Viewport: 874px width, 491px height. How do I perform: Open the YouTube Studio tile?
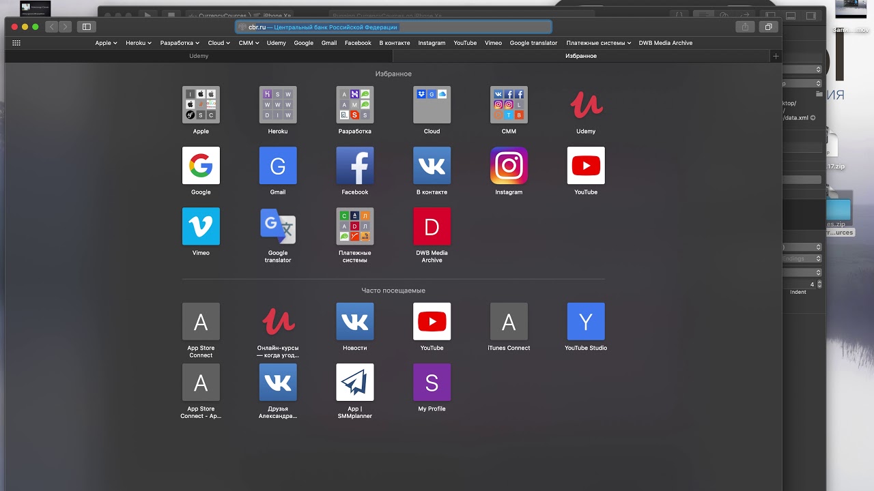[x=586, y=321]
